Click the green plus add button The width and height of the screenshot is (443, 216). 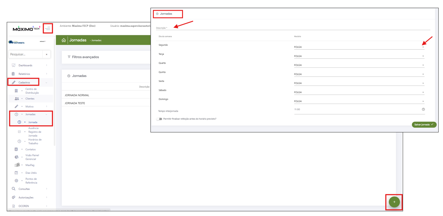[394, 202]
